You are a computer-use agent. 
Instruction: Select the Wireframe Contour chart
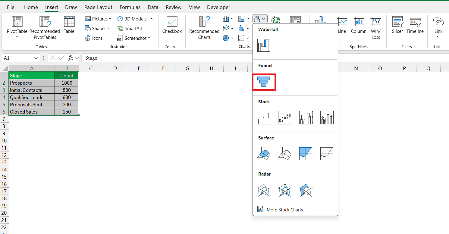(x=327, y=154)
